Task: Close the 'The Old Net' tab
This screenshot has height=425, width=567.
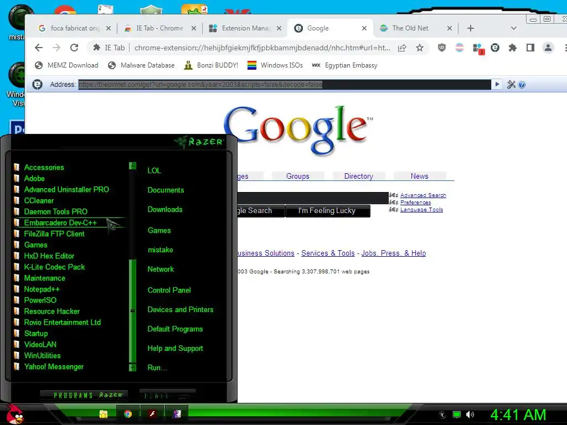Action: 450,28
